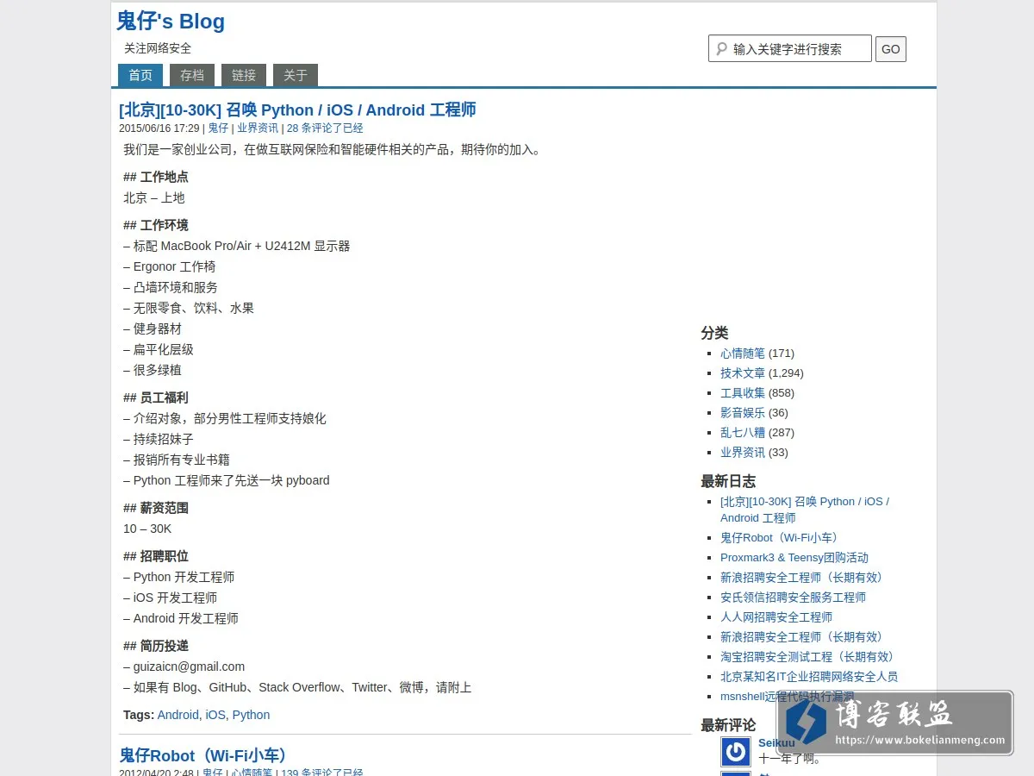Click the GO search button

click(891, 49)
